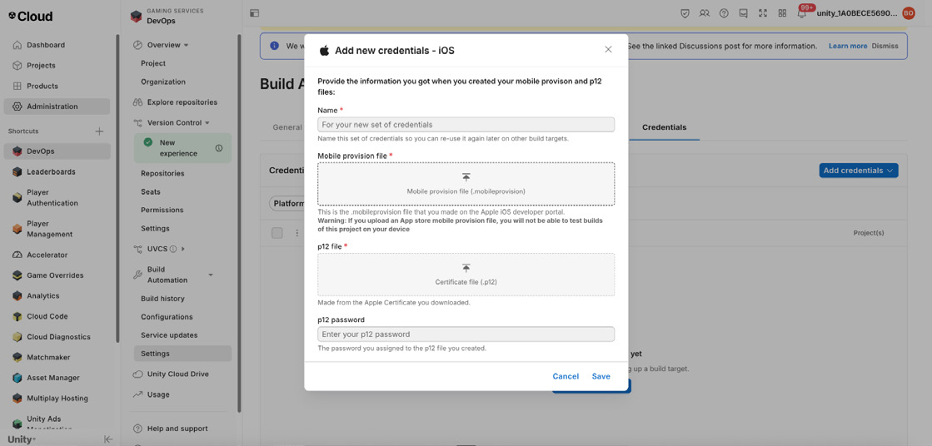This screenshot has height=446, width=932.
Task: Open the Platform filter dropdown
Action: (x=287, y=204)
